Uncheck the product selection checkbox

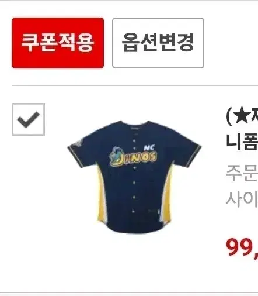tap(28, 119)
